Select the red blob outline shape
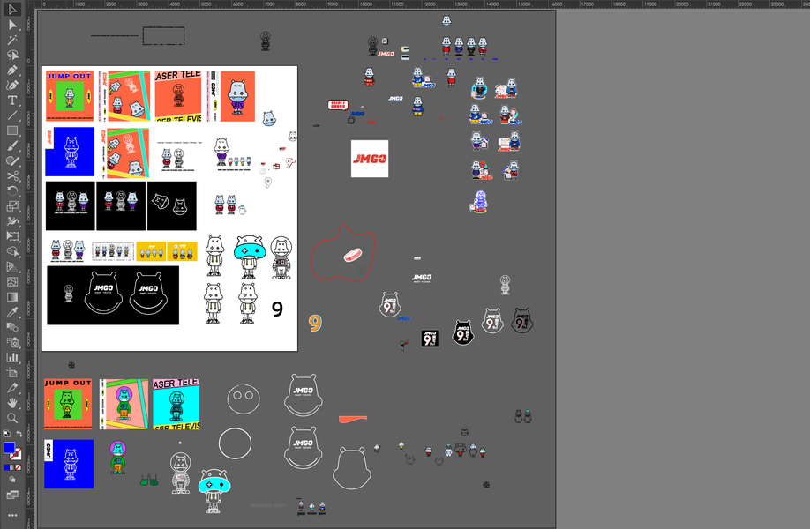Image resolution: width=810 pixels, height=529 pixels. pos(343,253)
